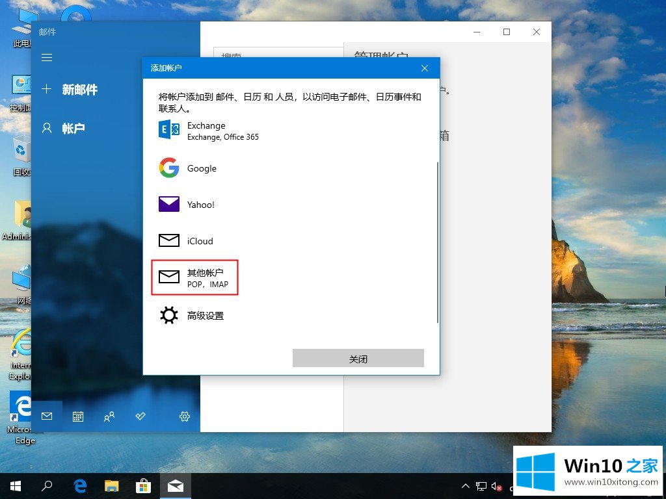The width and height of the screenshot is (666, 499).
Task: Click the 'Exchange, Office 365' subtitle
Action: tap(223, 137)
